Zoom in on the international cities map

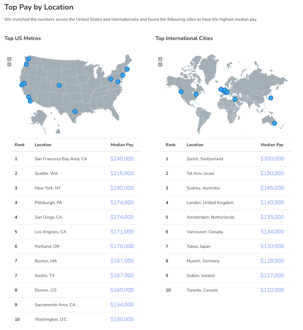pyautogui.click(x=160, y=59)
